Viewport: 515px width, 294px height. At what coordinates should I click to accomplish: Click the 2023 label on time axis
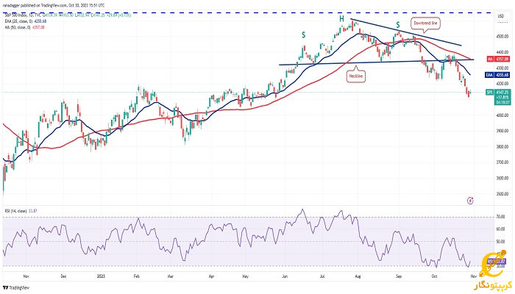[102, 276]
